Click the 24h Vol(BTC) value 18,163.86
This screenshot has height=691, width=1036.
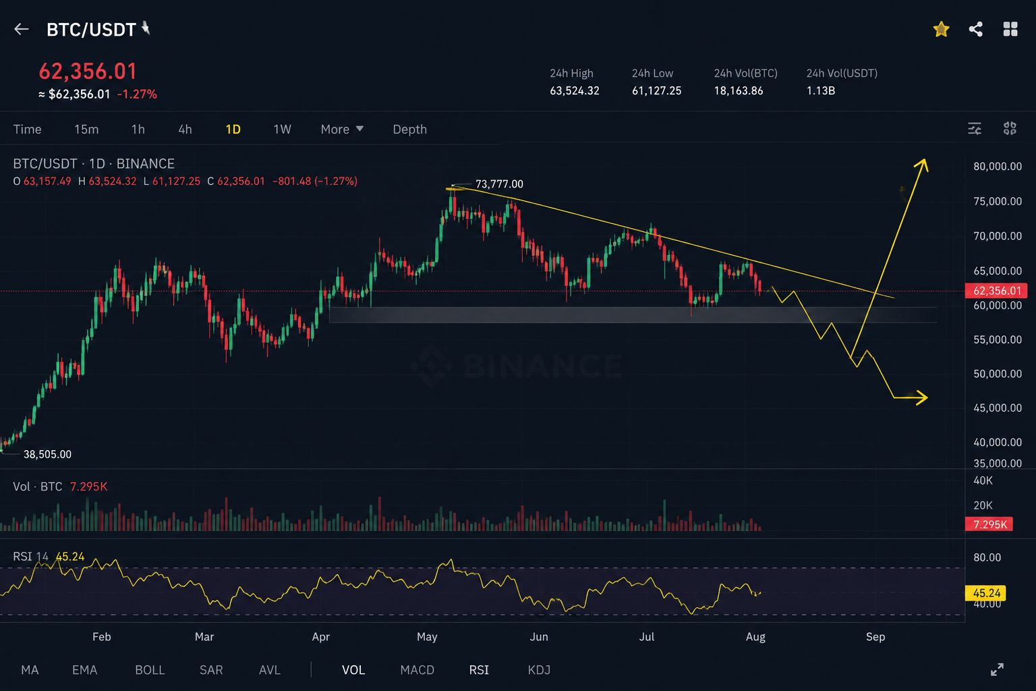[x=739, y=90]
